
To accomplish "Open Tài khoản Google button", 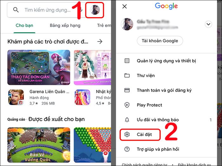I will (160, 41).
